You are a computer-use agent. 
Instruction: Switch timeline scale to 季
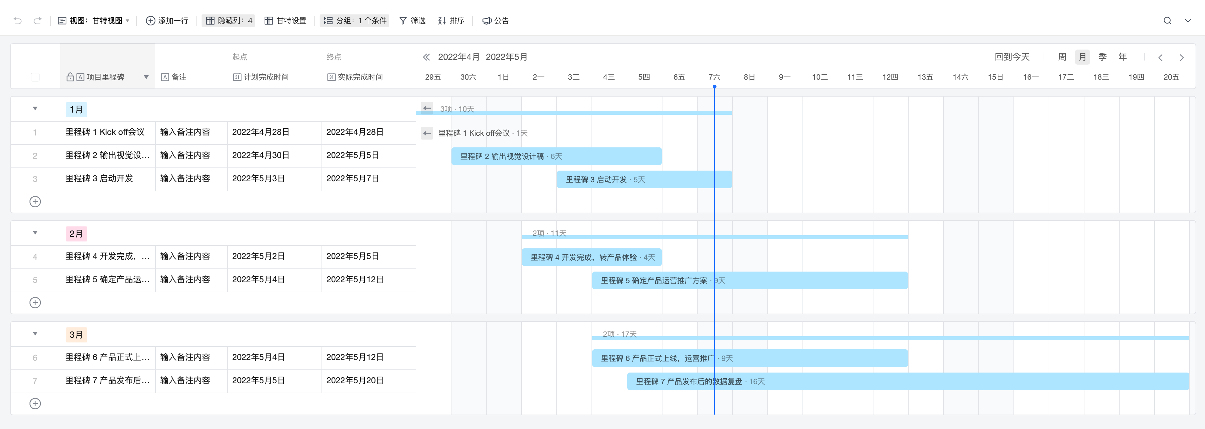1102,57
